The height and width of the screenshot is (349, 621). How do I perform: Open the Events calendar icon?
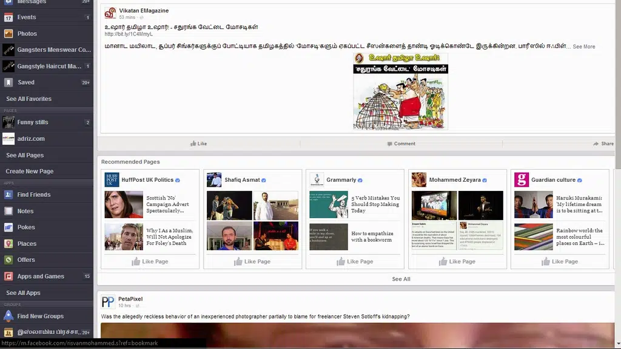click(8, 18)
